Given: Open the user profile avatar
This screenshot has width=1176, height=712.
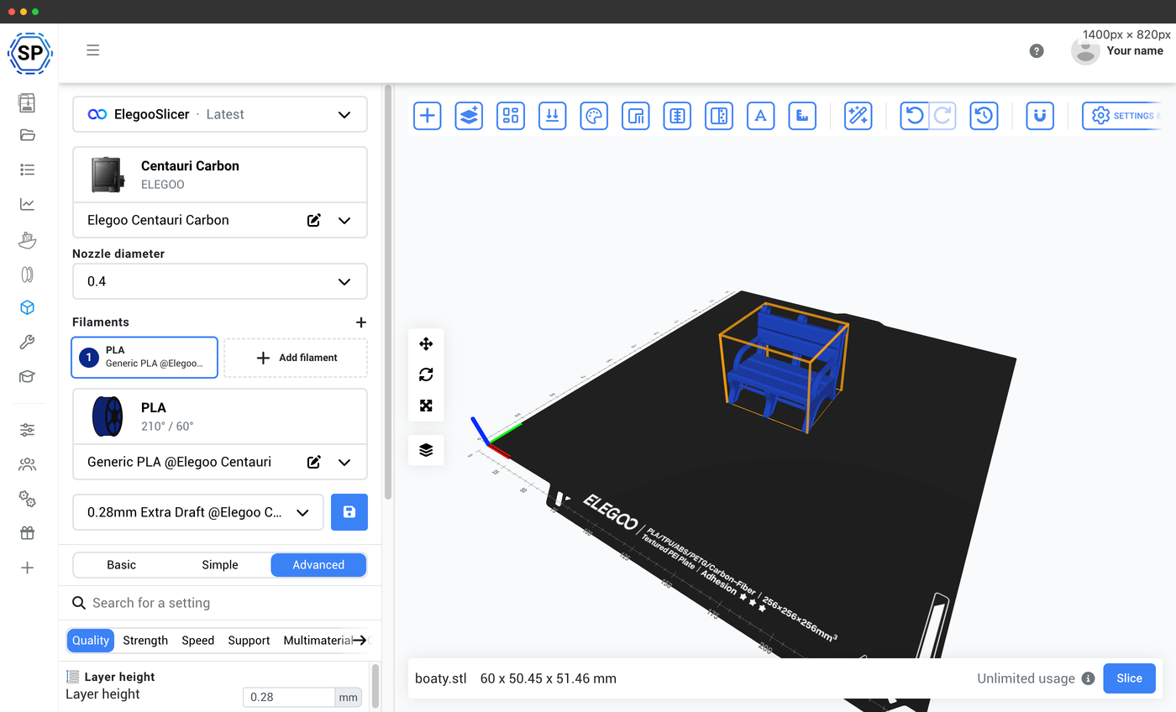Looking at the screenshot, I should (x=1085, y=50).
